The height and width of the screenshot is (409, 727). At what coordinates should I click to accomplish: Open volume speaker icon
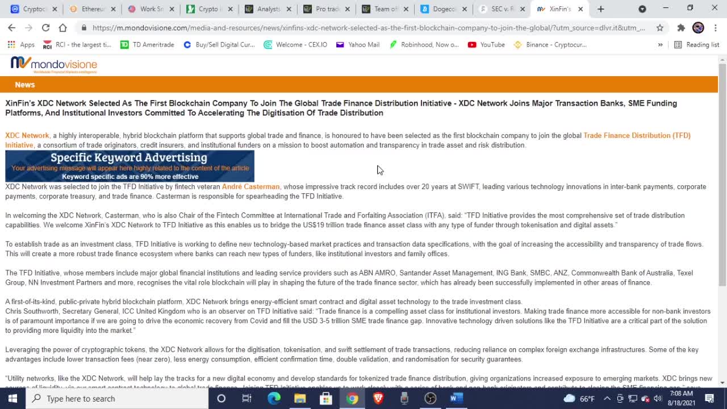coord(658,398)
